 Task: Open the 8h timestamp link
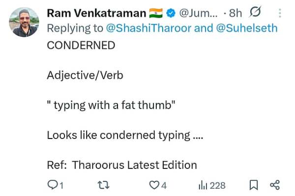[x=236, y=13]
